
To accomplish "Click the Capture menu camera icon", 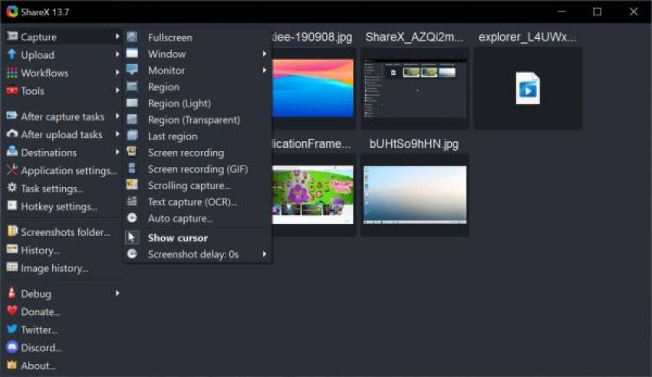I will [x=12, y=36].
